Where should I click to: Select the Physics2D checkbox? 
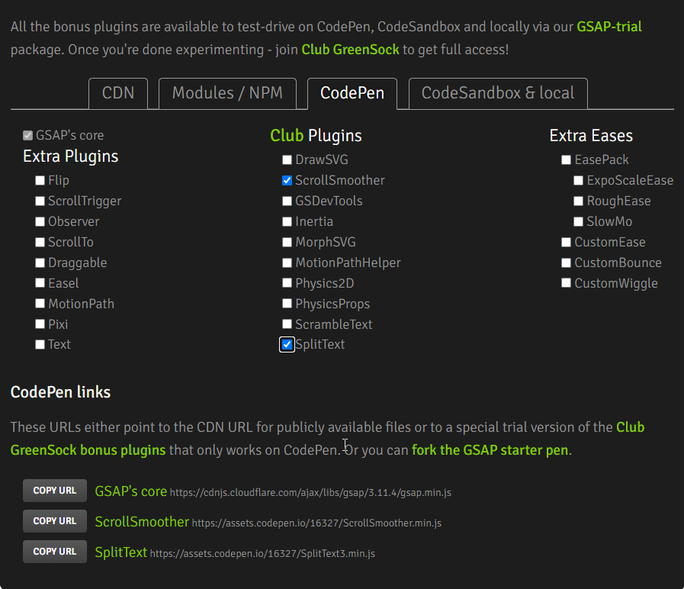[287, 283]
